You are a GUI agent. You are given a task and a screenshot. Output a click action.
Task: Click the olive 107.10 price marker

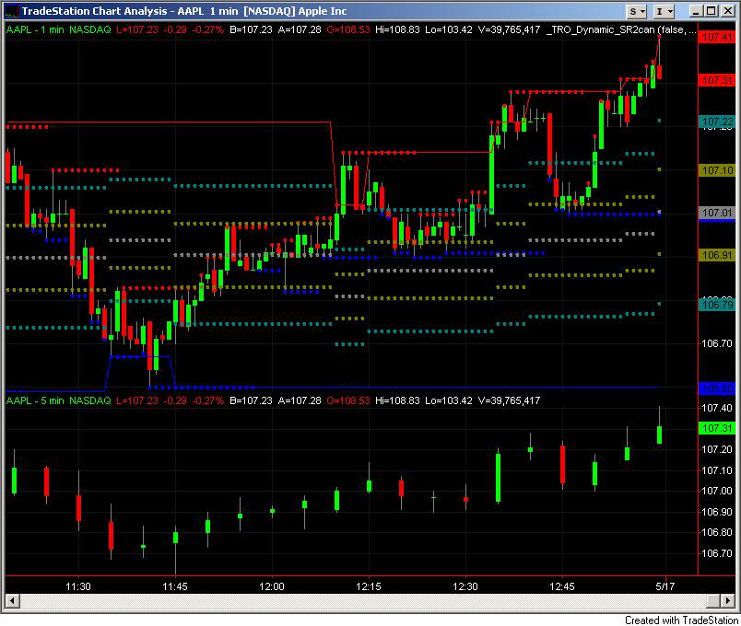tap(717, 170)
